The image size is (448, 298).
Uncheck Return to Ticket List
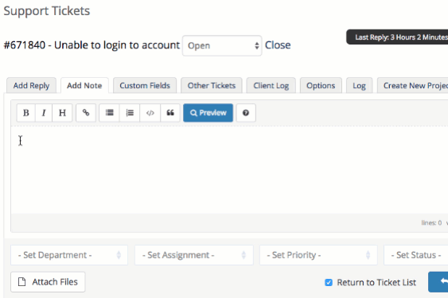(329, 283)
